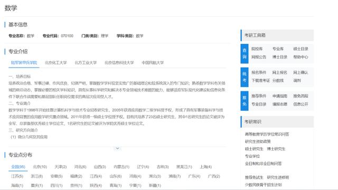
Task: Click the 硕士研究生 link under 考研常识
Action: coord(254,149)
